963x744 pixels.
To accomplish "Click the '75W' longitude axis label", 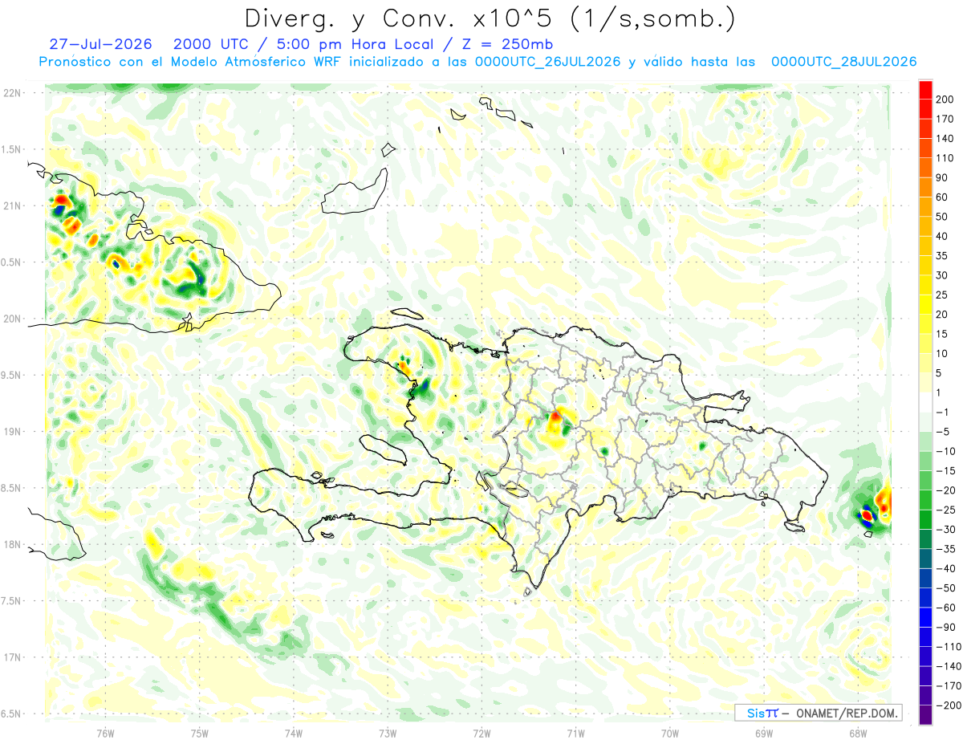I will tap(200, 733).
